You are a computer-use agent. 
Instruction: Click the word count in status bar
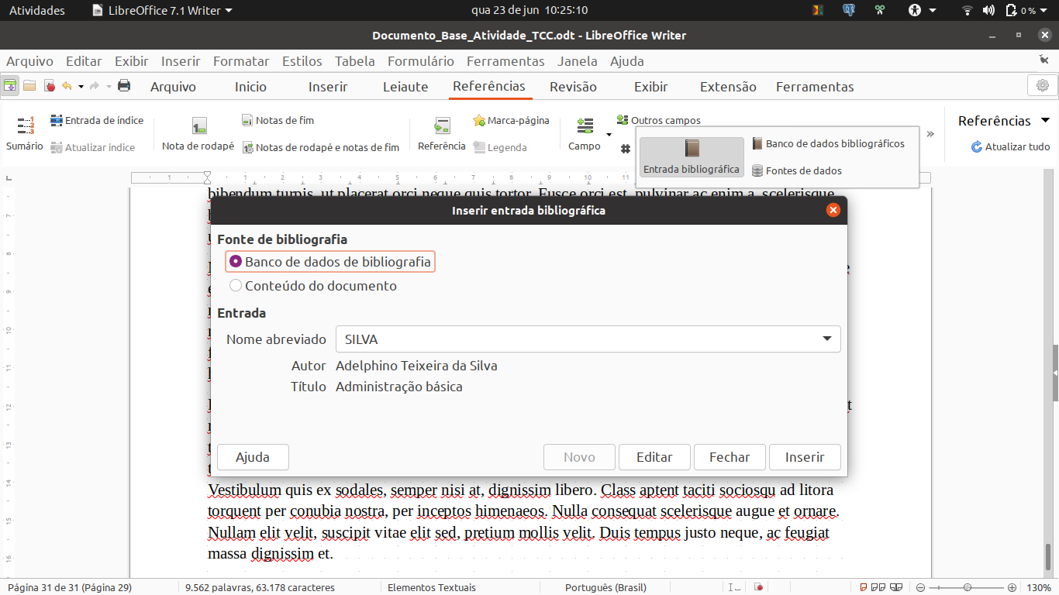260,587
